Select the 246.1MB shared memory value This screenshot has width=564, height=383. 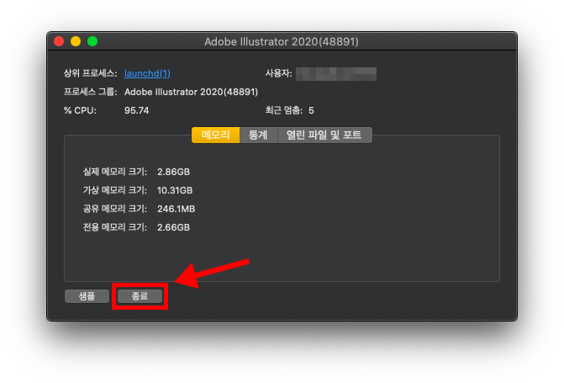click(176, 209)
